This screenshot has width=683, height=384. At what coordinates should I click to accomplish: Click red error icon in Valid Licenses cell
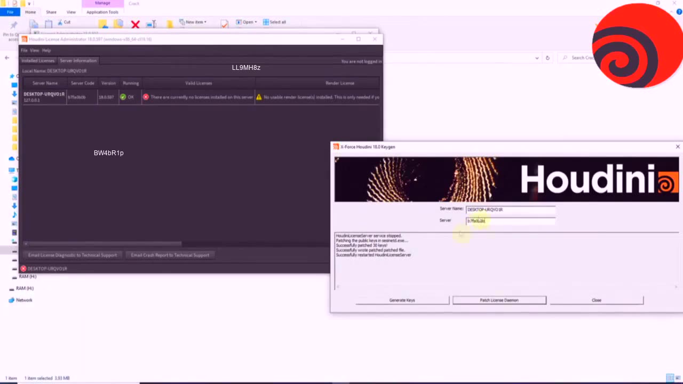[x=146, y=97]
